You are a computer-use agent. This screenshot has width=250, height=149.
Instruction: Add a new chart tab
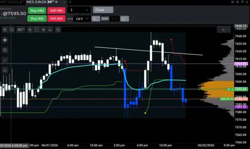(x=70, y=2)
